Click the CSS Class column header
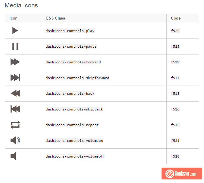The image size is (204, 183). point(55,18)
